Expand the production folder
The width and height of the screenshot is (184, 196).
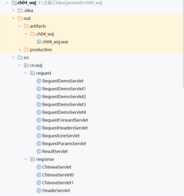coord(20,50)
